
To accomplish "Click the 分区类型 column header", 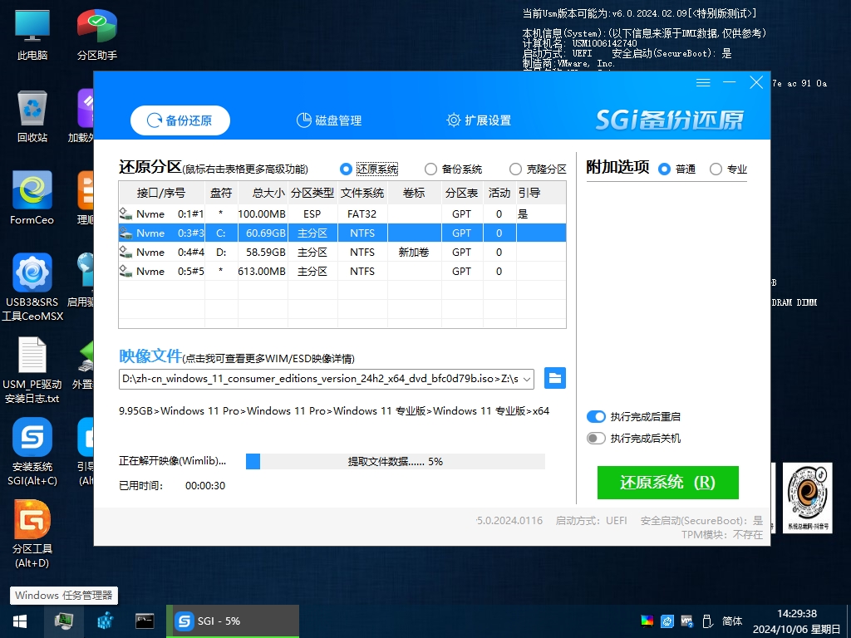I will click(x=312, y=193).
